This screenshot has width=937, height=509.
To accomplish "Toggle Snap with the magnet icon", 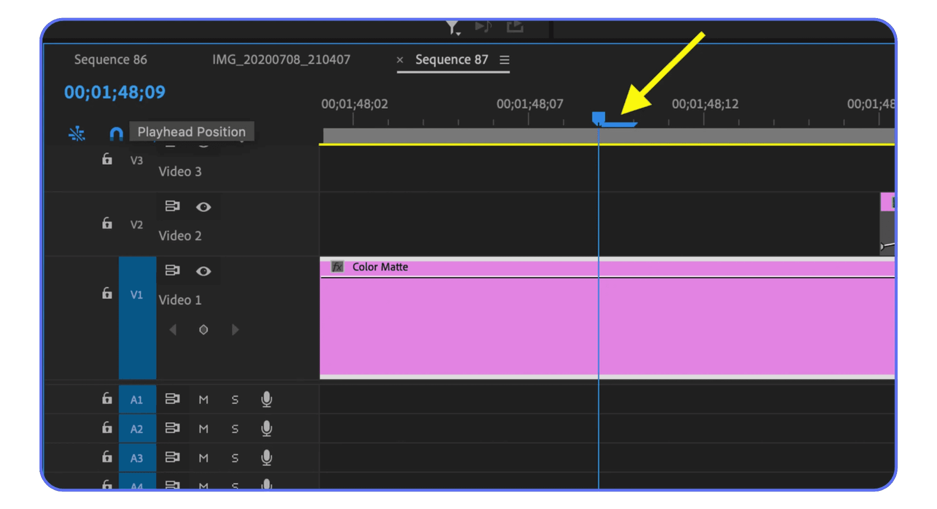I will pyautogui.click(x=116, y=133).
